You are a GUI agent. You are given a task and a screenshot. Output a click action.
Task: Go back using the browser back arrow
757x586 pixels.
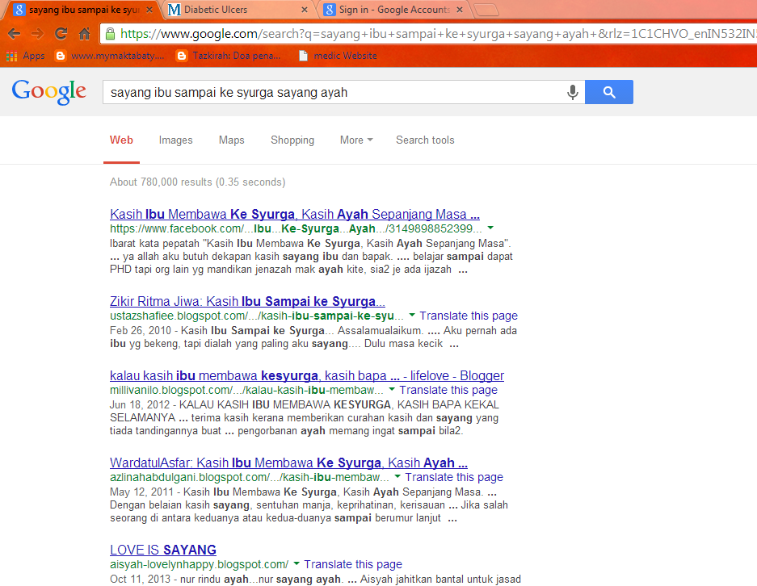[x=14, y=34]
